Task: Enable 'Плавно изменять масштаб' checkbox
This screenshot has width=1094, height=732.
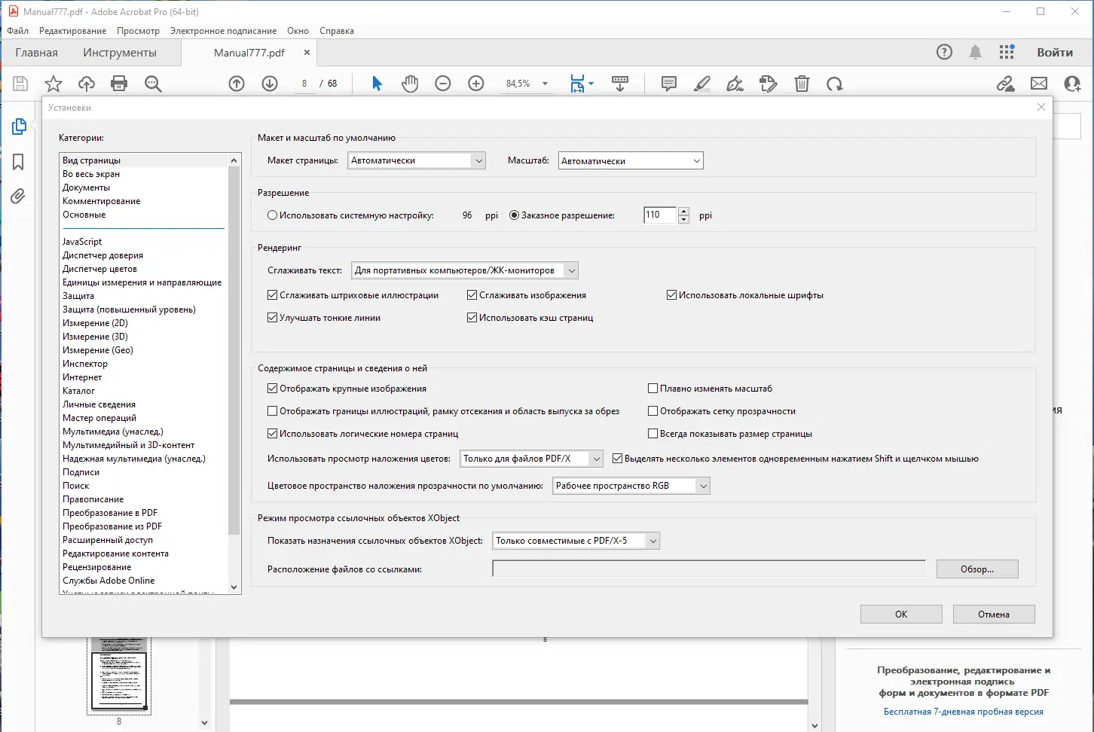Action: coord(653,389)
